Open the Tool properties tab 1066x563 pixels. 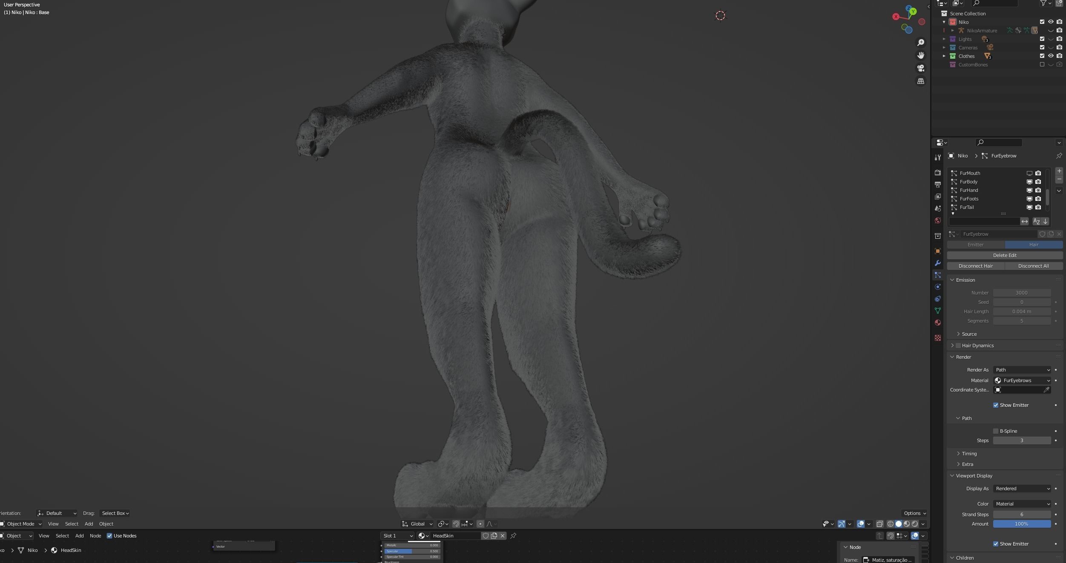click(x=937, y=157)
